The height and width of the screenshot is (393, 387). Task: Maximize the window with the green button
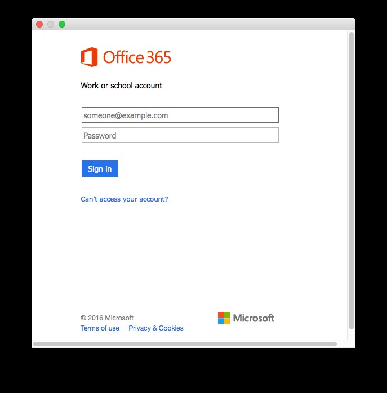(x=62, y=24)
